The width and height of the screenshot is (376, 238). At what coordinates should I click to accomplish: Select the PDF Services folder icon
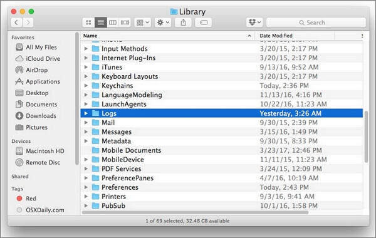95,168
